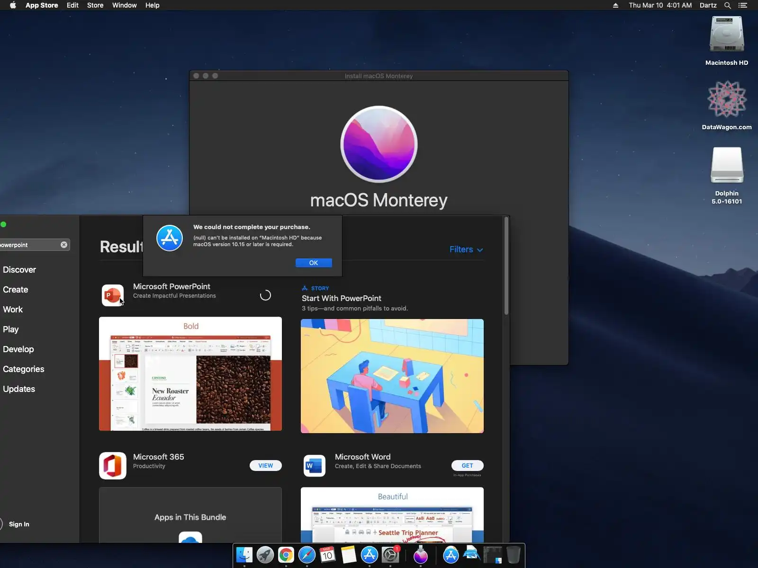Clear the powerpoint search field text
Viewport: 758px width, 568px height.
(64, 245)
